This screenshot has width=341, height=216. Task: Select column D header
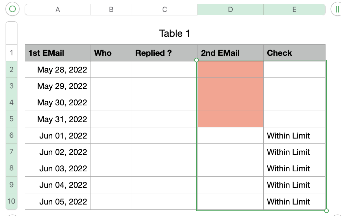(x=230, y=10)
